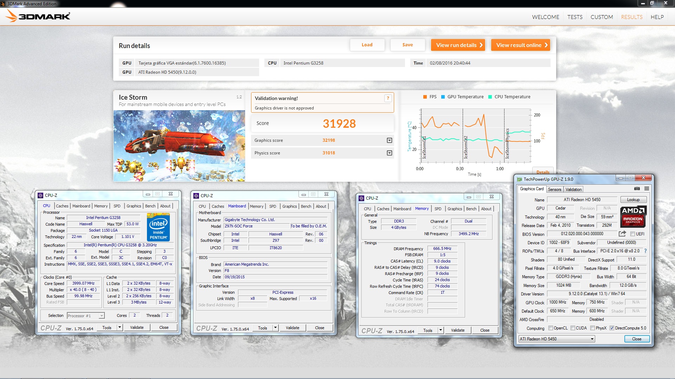675x379 pixels.
Task: Click the Ice Storm spaceship thumbnail
Action: [x=179, y=146]
